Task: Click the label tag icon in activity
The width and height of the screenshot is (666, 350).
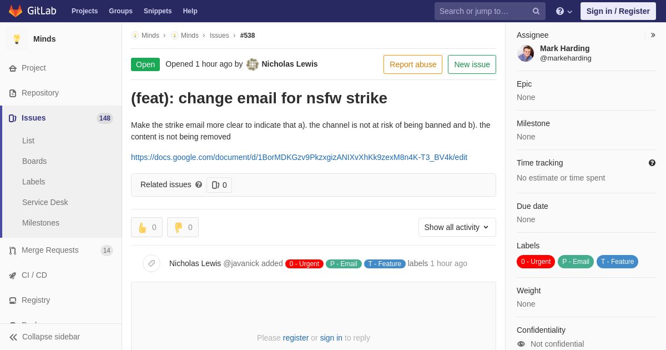Action: pos(152,263)
